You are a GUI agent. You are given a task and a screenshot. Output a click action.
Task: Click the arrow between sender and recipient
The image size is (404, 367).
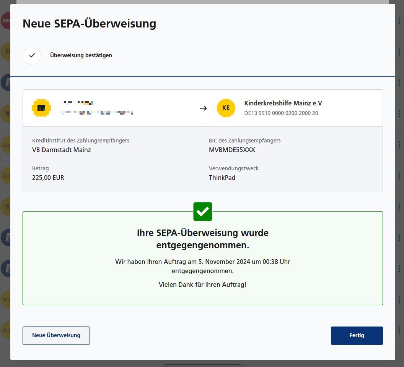pos(203,108)
